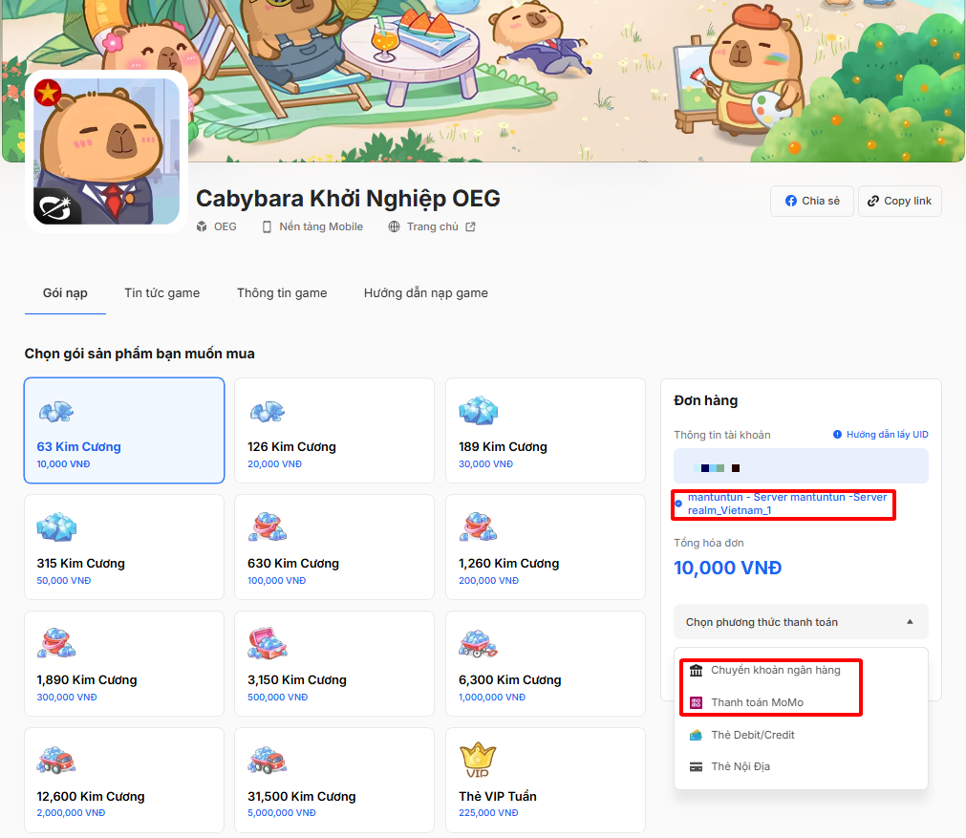Click the OEG publisher label
Viewport: 966px width, 838px height.
coord(225,226)
